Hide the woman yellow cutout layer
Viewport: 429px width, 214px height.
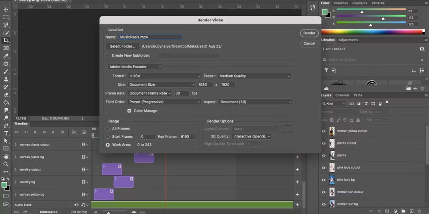(323, 131)
